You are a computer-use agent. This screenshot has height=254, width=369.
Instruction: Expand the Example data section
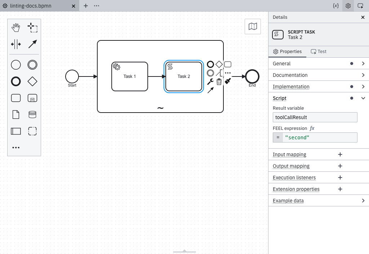coord(319,201)
